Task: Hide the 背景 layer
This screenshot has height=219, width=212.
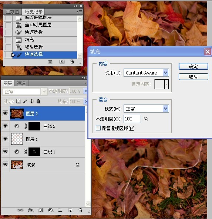Action: click(x=5, y=165)
